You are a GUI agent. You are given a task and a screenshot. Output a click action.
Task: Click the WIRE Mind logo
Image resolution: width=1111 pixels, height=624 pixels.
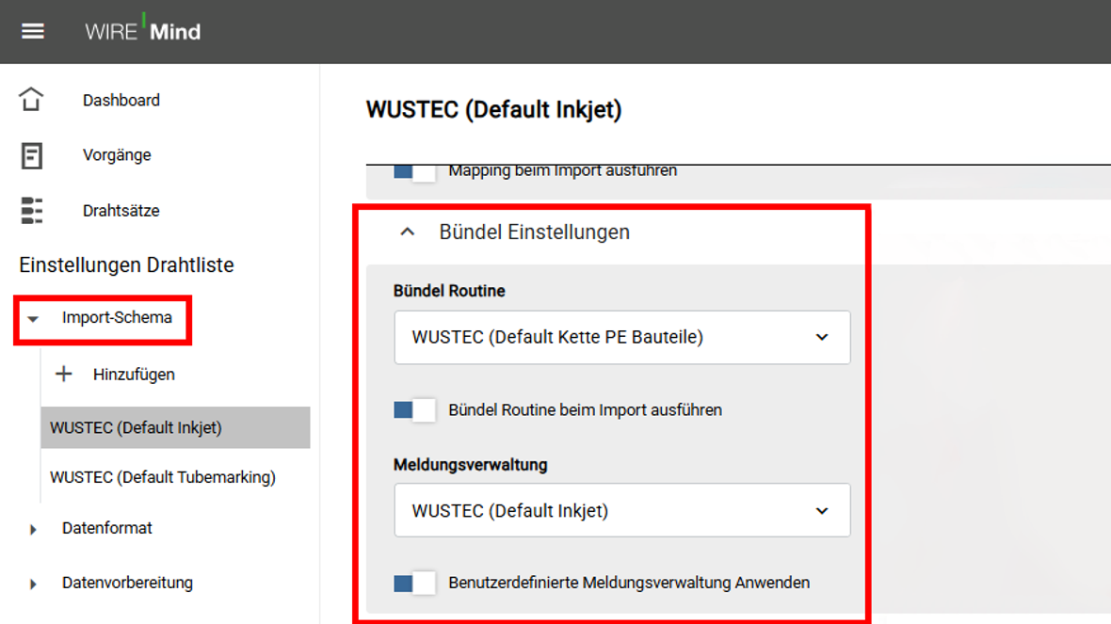coord(143,30)
